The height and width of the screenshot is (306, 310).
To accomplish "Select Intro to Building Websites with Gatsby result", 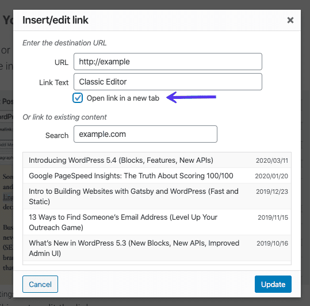I will pos(157,197).
